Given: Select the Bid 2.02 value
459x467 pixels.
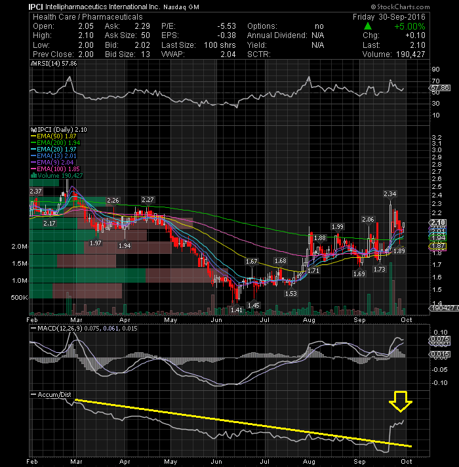Looking at the screenshot, I should tap(142, 45).
